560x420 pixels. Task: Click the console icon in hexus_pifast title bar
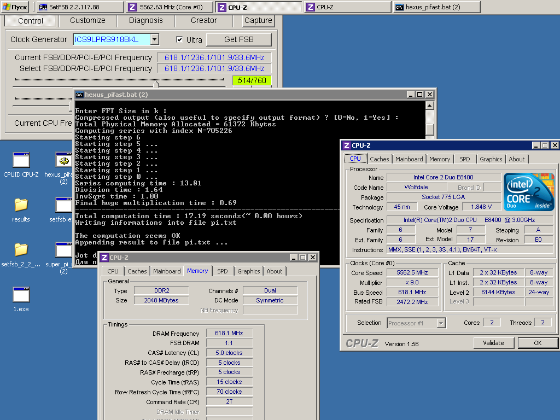click(79, 95)
